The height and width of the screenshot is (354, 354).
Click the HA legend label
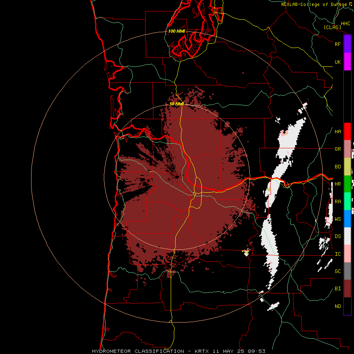tap(337, 132)
